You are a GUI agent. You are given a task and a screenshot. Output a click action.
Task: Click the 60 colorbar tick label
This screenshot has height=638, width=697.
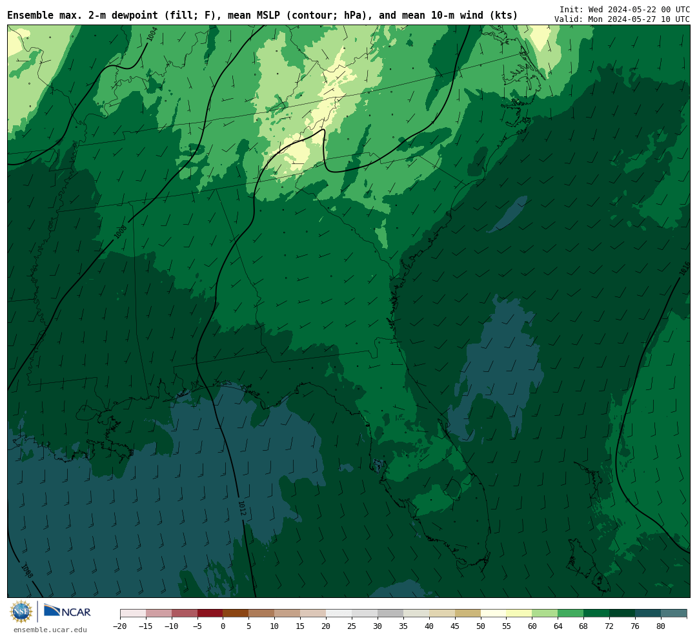pyautogui.click(x=532, y=626)
